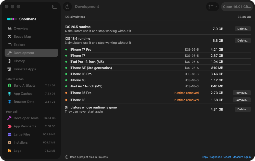Click runtime removed status for iPhone 15 Pro
255x161 pixels.
pyautogui.click(x=186, y=93)
